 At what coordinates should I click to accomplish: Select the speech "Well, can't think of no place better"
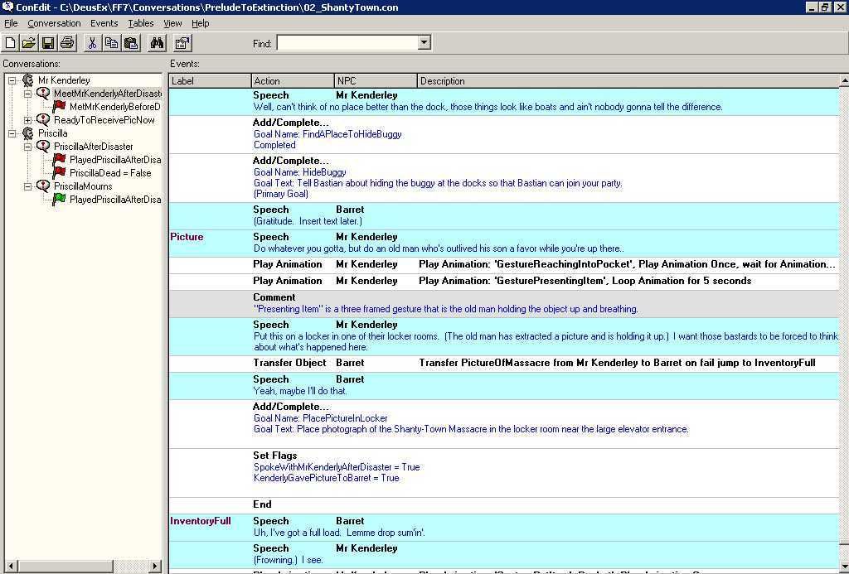tap(504, 101)
